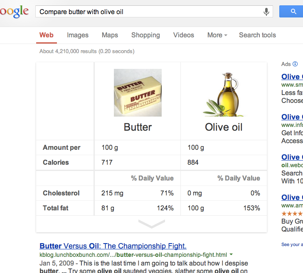303x273 pixels.
Task: Open the More dropdown menu
Action: tap(217, 35)
